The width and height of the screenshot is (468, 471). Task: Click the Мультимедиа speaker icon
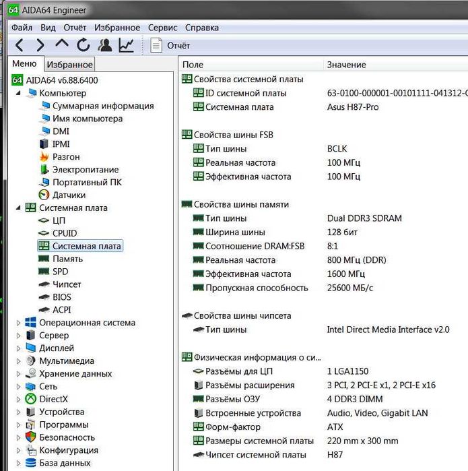pyautogui.click(x=30, y=360)
